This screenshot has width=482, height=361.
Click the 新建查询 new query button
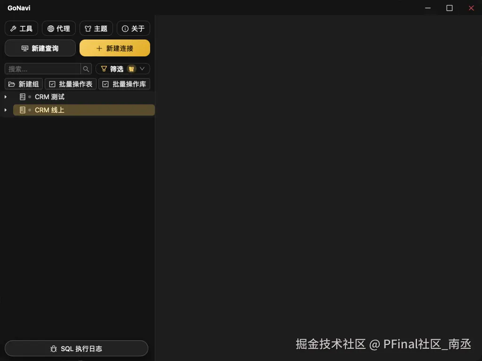point(40,48)
